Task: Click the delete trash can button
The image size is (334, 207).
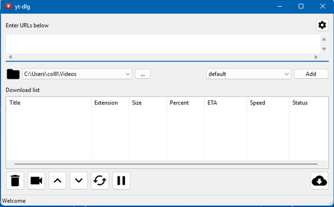Action: click(x=15, y=181)
